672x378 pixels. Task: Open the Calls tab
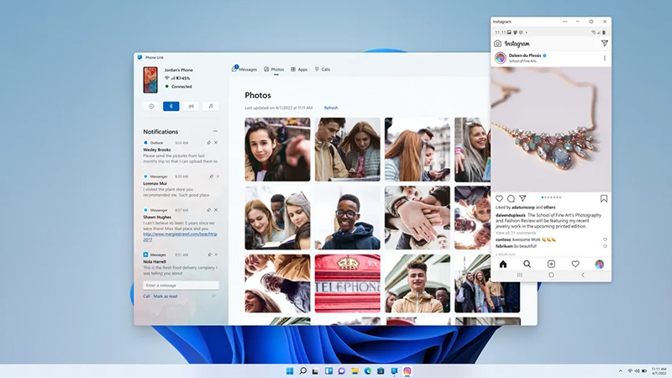click(323, 70)
